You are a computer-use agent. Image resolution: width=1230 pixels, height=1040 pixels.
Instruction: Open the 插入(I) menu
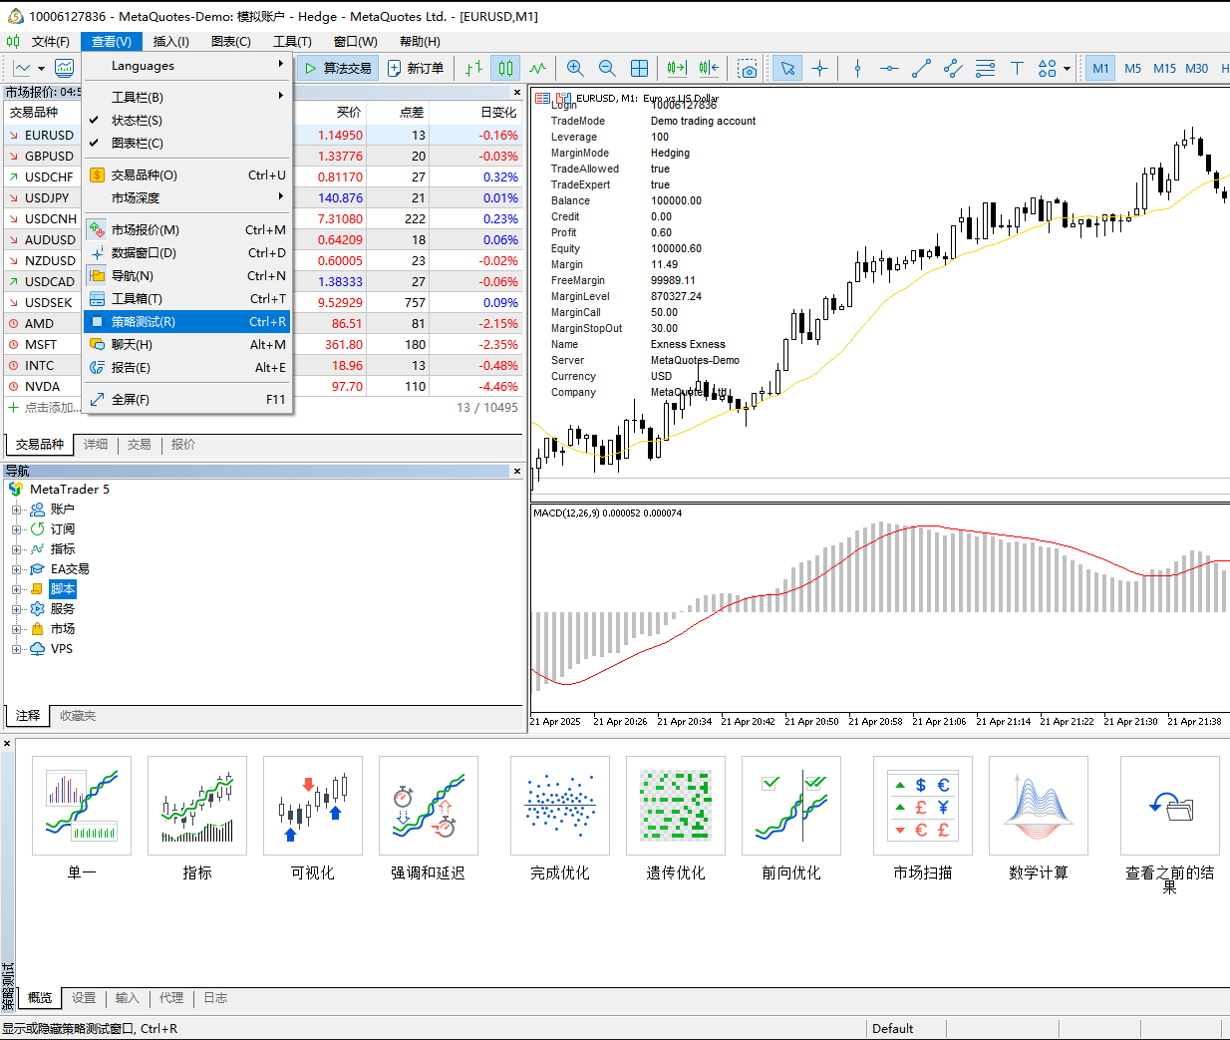[170, 42]
